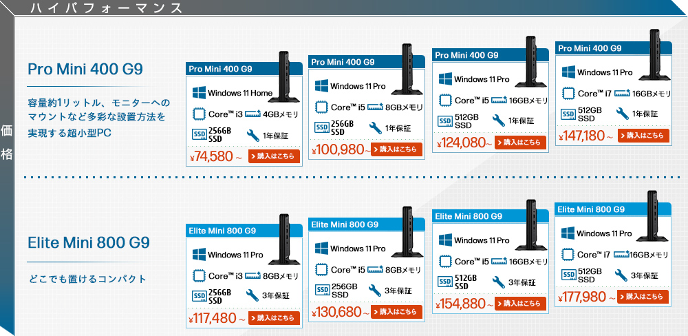The image size is (688, 336).
Task: Click the Core i7 CPU icon in the ¥147,180 card
Action: tap(569, 94)
